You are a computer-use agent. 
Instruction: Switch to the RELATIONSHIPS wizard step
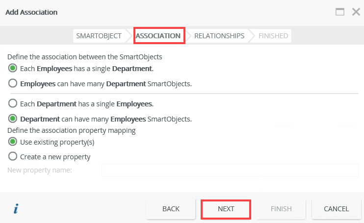219,36
